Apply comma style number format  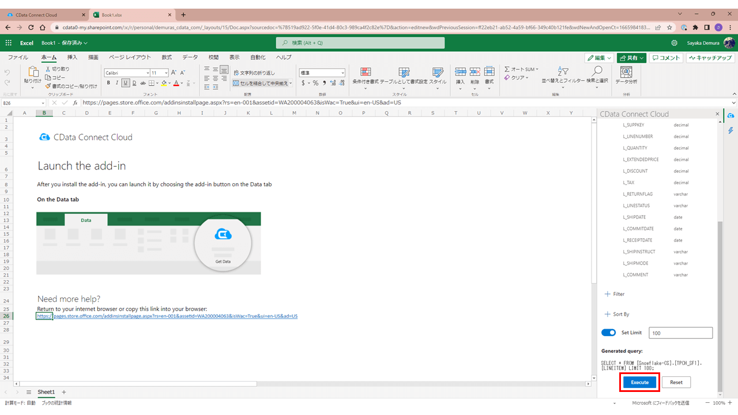tap(324, 83)
